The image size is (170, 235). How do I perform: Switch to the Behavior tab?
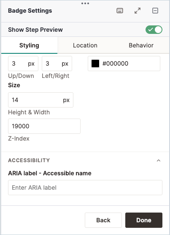[x=141, y=45]
